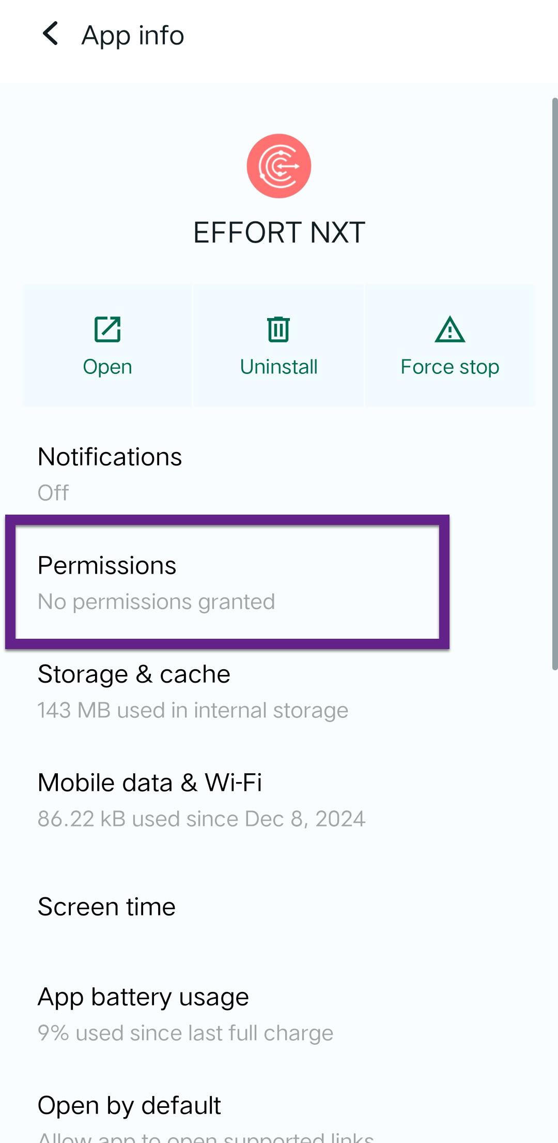Screen dimensions: 558x1143
Task: Tap the 143 MB used storage subtitle
Action: (x=193, y=711)
